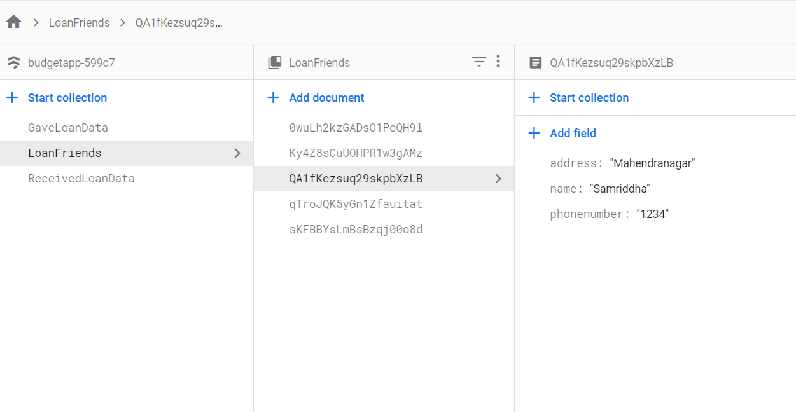Screen dimensions: 796x412
Task: Edit the "Mahendranagar" address value
Action: (652, 163)
